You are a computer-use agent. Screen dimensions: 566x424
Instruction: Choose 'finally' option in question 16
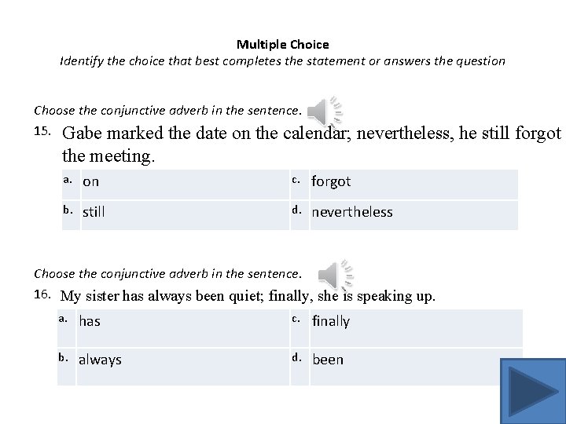331,321
